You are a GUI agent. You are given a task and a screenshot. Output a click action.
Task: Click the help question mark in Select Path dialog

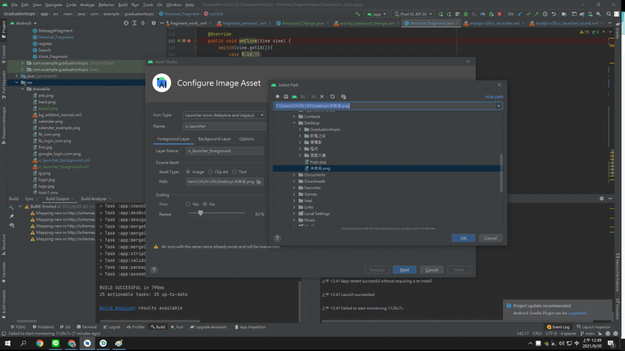277,238
